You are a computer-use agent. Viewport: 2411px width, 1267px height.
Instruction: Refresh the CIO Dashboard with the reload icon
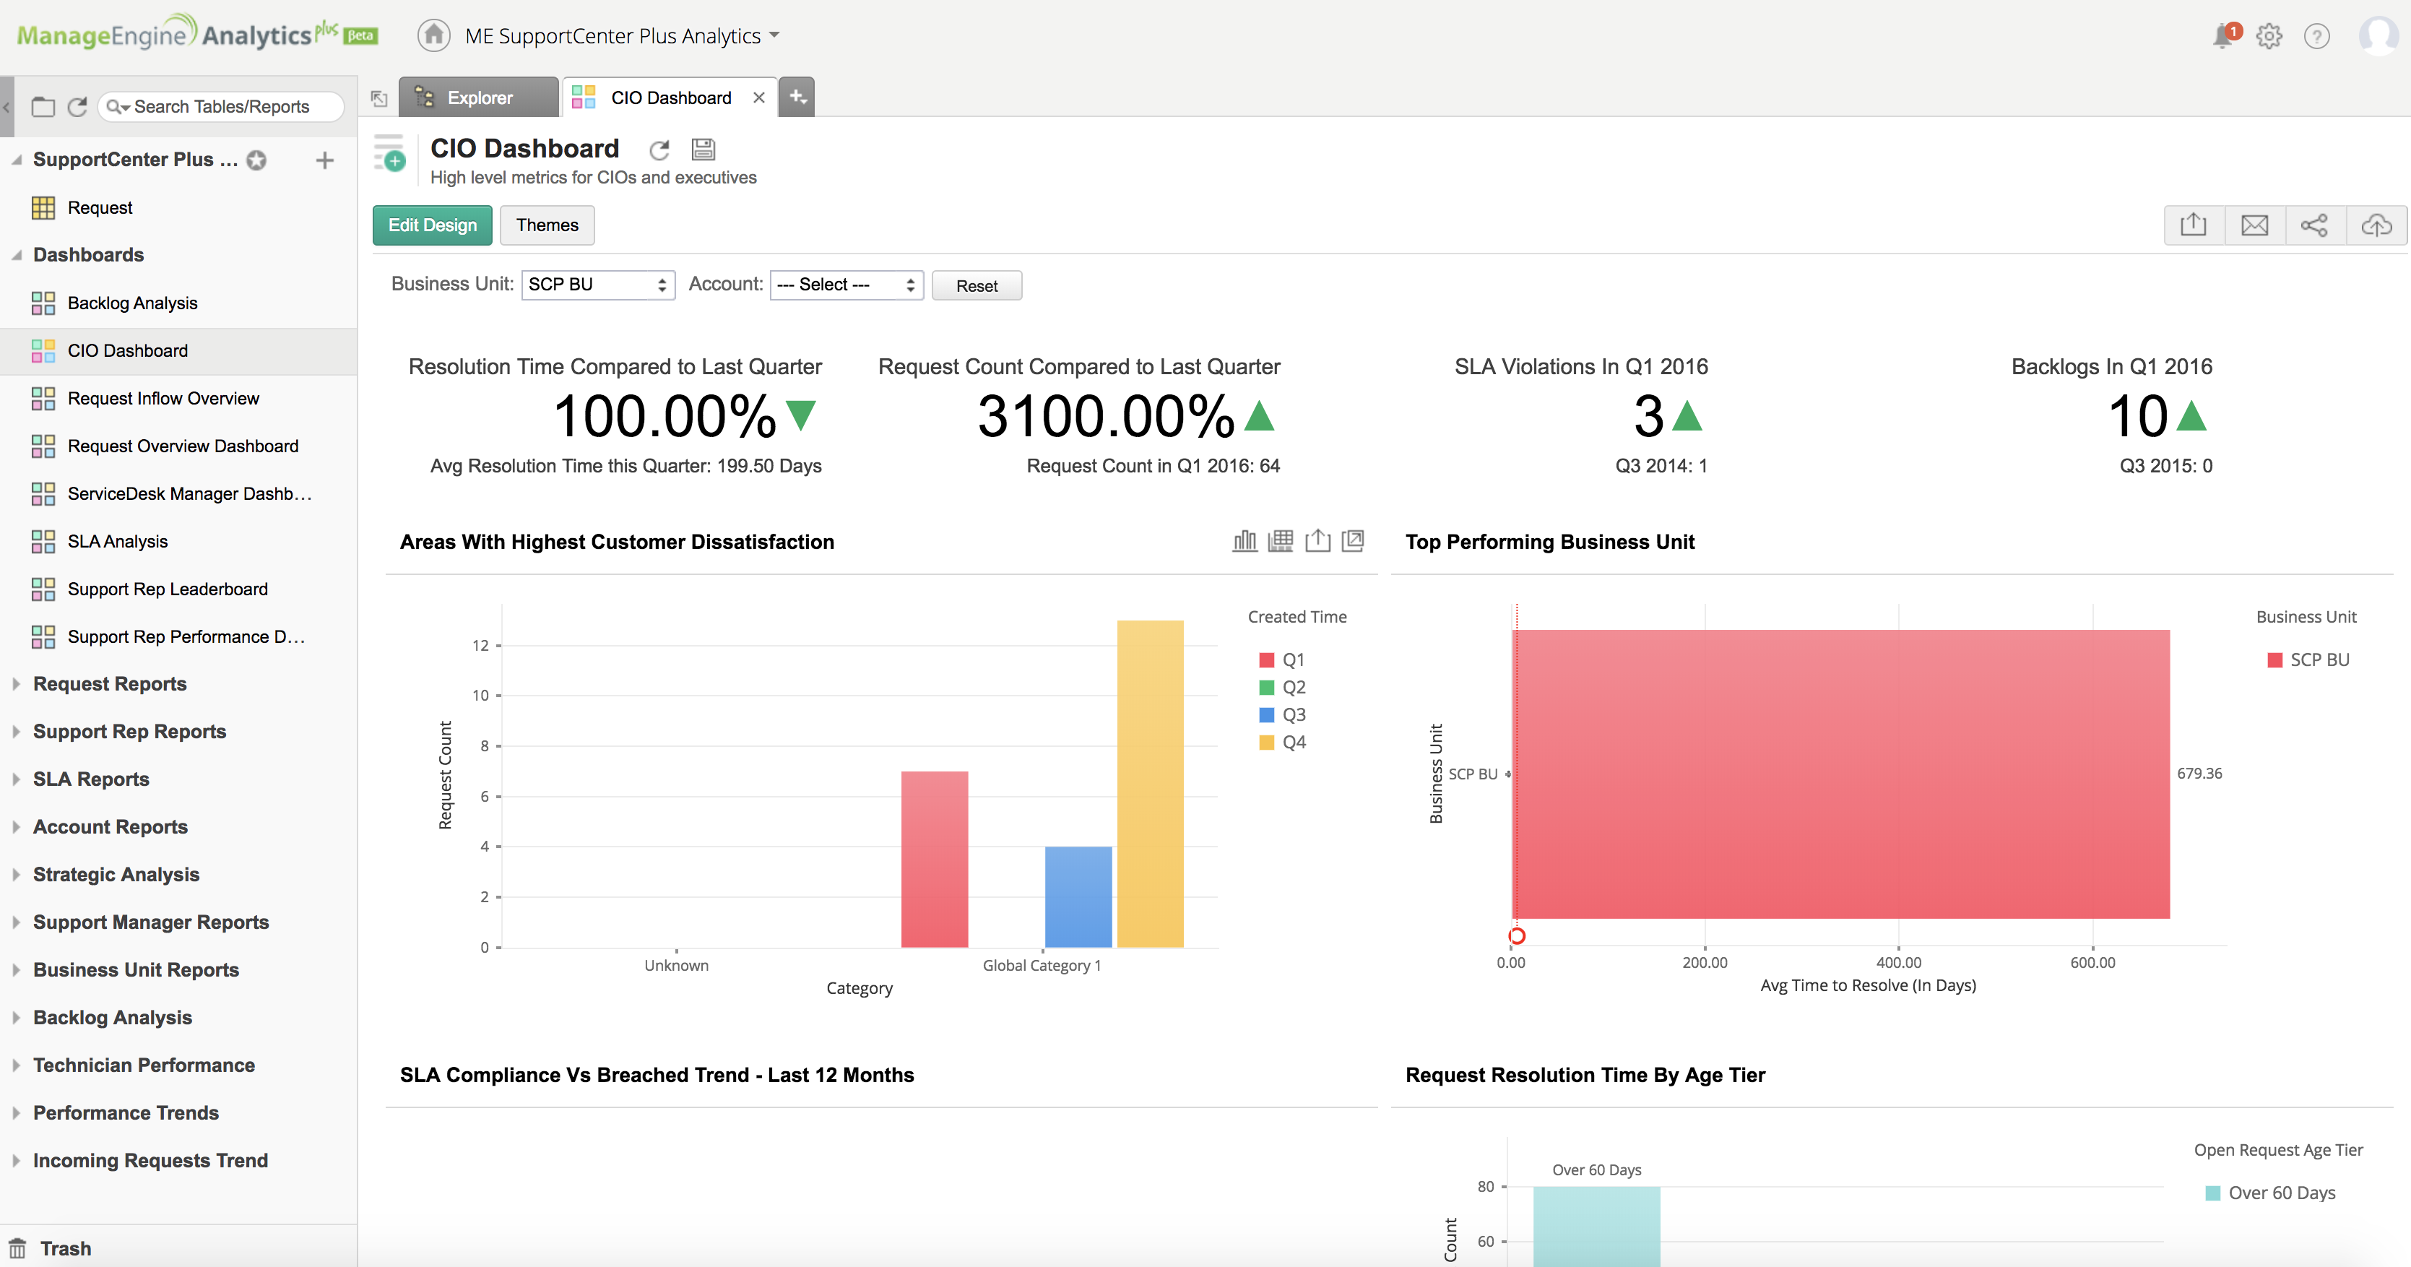[660, 150]
